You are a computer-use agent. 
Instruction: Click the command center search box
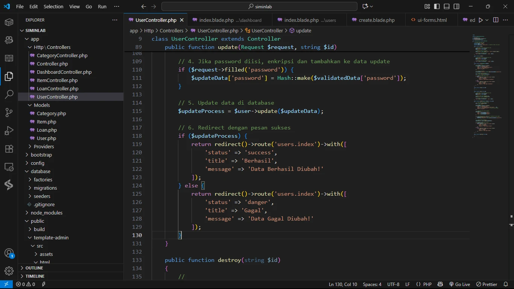259,6
